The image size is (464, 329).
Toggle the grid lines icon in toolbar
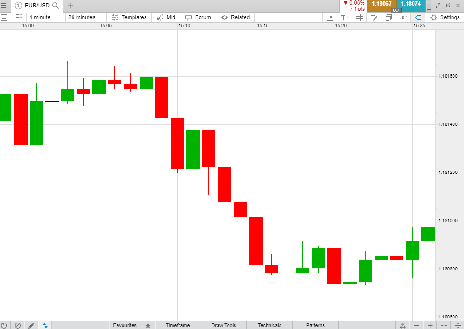coord(359,17)
